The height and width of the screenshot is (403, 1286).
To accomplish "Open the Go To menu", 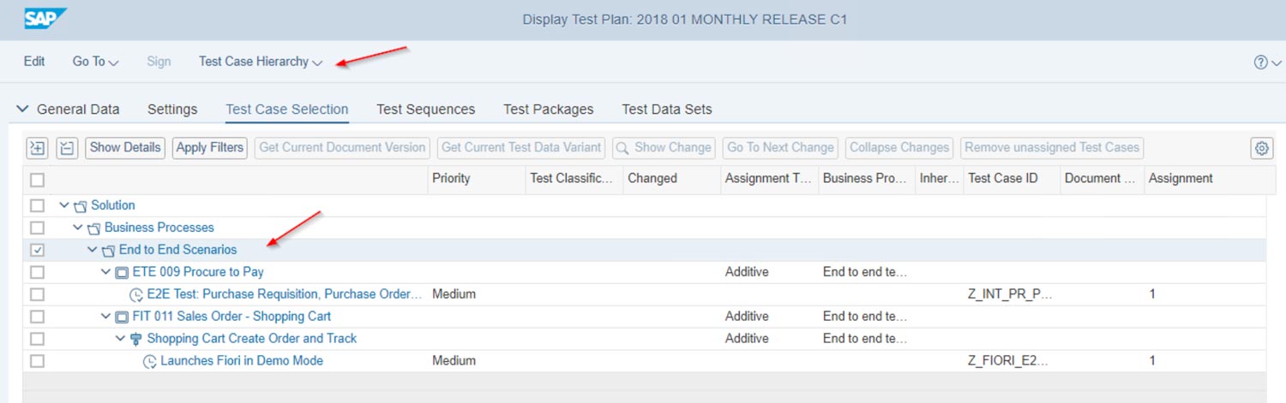I will click(95, 62).
